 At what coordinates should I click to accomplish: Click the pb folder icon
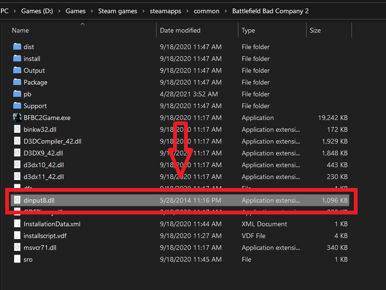(x=17, y=94)
